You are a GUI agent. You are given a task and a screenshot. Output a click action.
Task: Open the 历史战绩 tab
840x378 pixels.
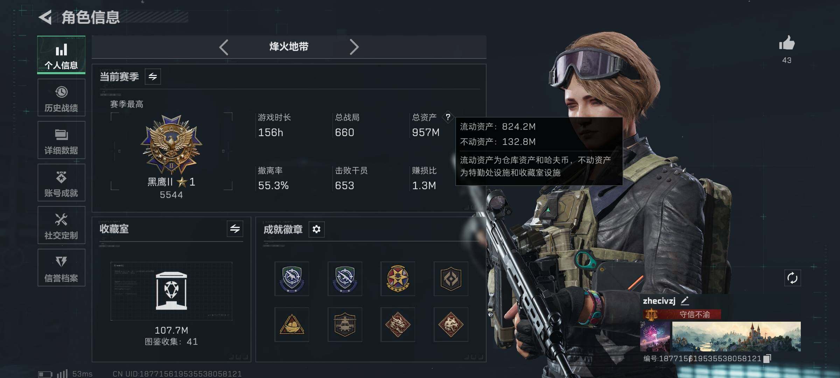click(61, 98)
